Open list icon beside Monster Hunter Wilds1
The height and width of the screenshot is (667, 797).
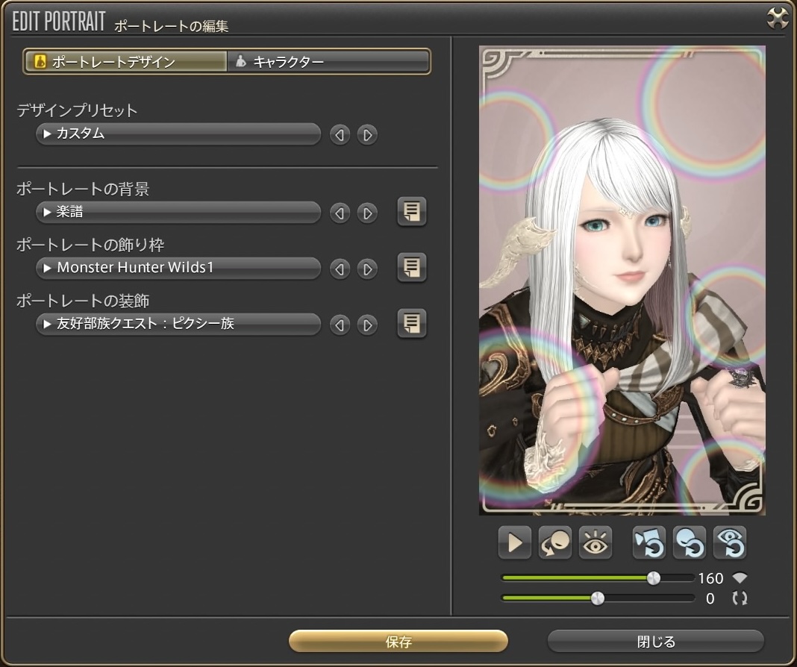click(411, 267)
